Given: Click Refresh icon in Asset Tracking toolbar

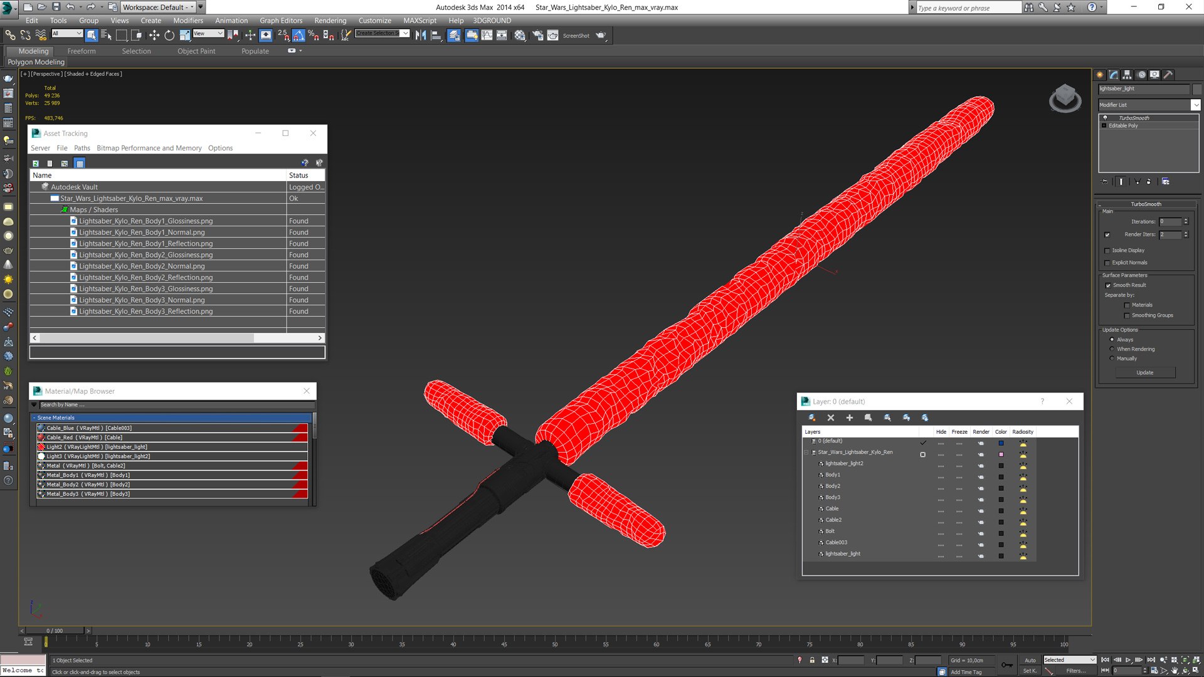Looking at the screenshot, I should pos(36,163).
